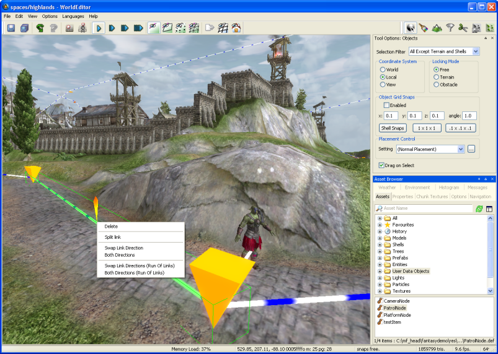Click the house home icon in toolbar

click(x=236, y=28)
